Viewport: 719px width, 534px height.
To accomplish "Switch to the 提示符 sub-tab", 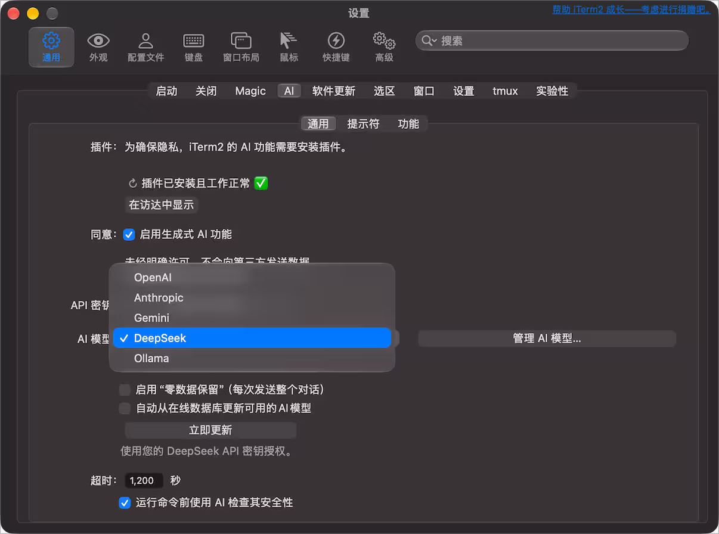I will click(363, 124).
